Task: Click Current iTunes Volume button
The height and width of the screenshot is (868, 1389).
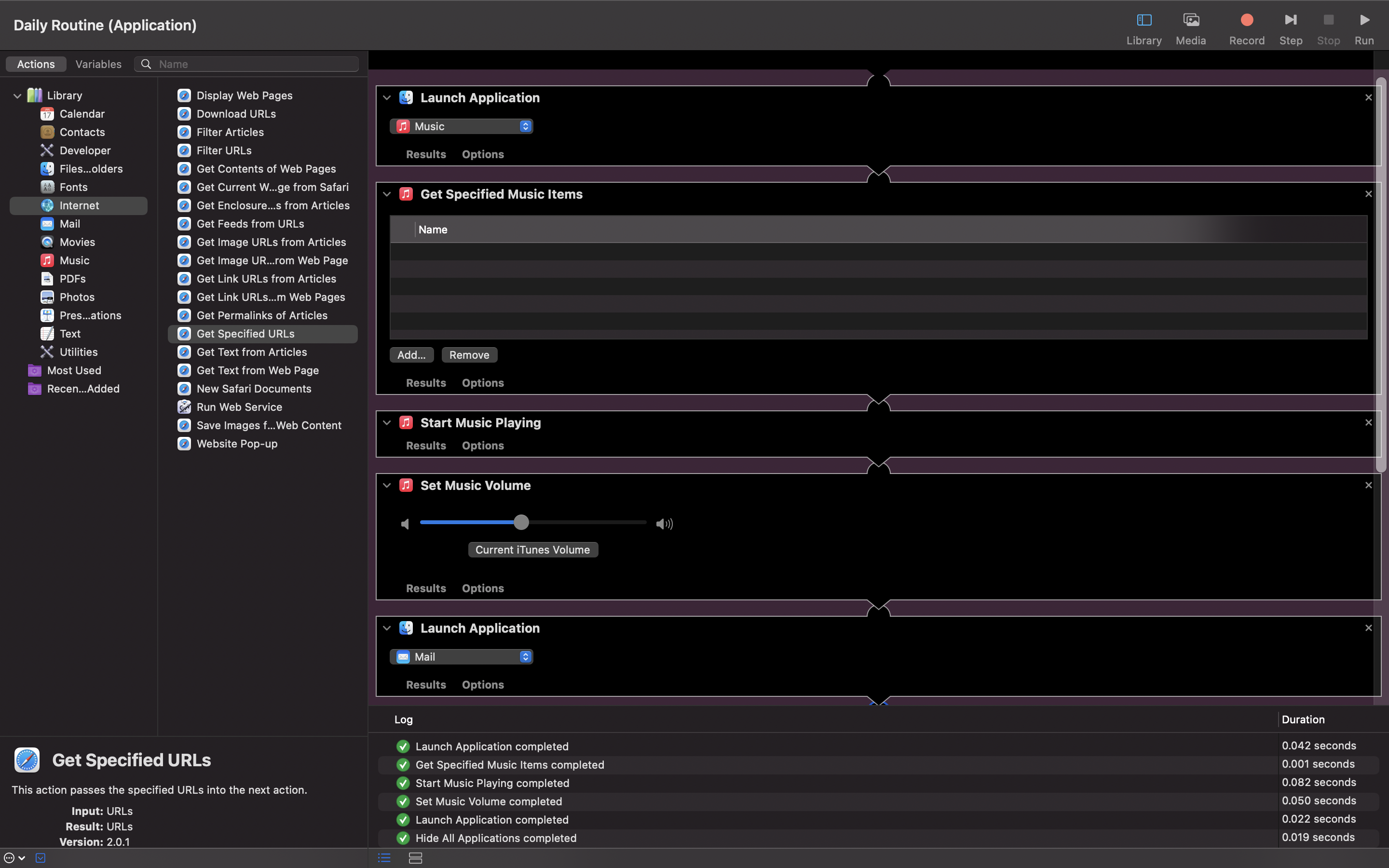Action: tap(532, 550)
